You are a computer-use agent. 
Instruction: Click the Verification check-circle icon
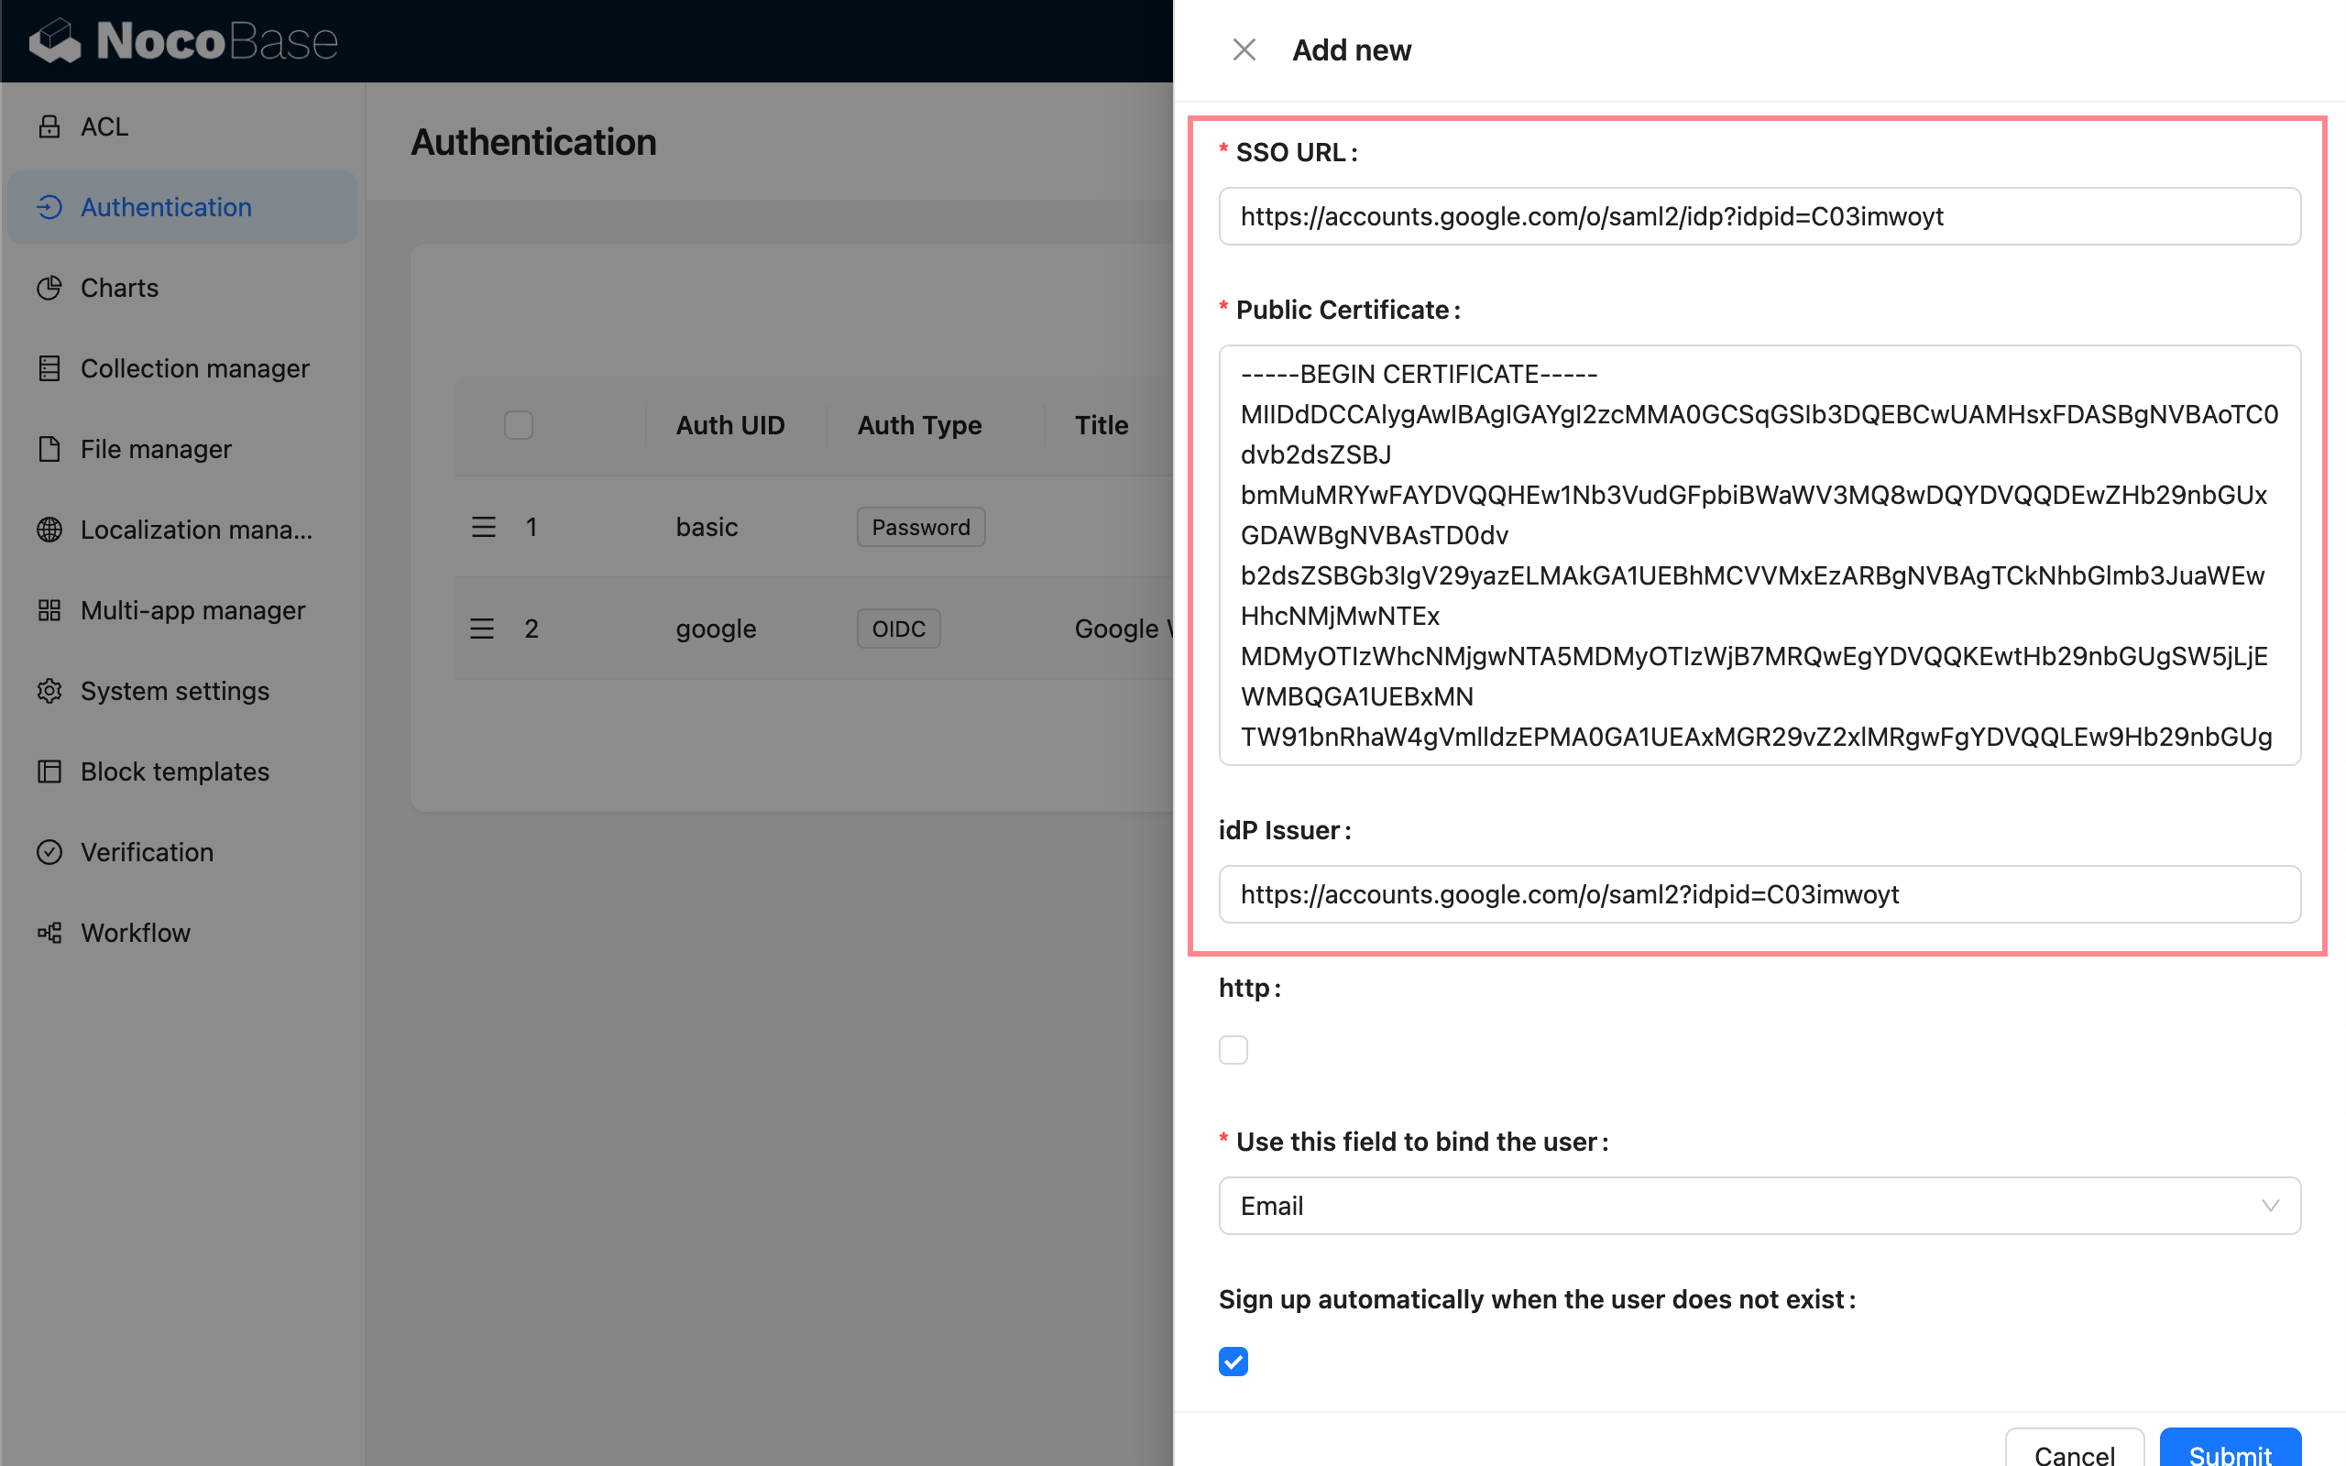49,852
